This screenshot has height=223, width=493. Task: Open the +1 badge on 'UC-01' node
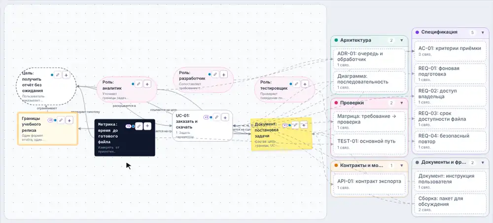[206, 117]
